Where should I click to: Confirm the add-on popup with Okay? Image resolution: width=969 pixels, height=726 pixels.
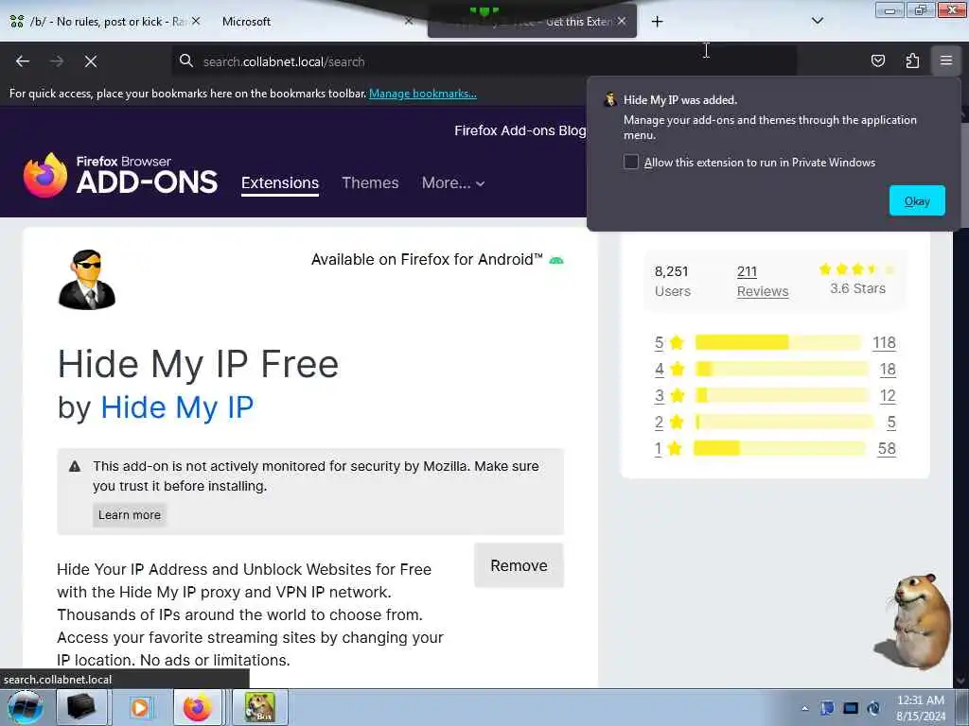pyautogui.click(x=917, y=200)
